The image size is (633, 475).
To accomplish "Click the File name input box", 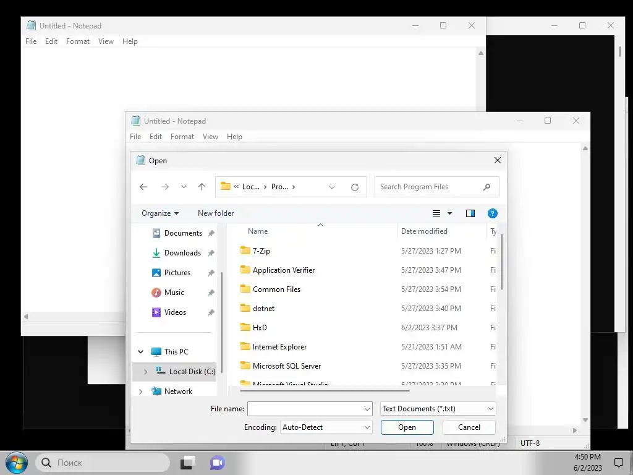I will 305,409.
